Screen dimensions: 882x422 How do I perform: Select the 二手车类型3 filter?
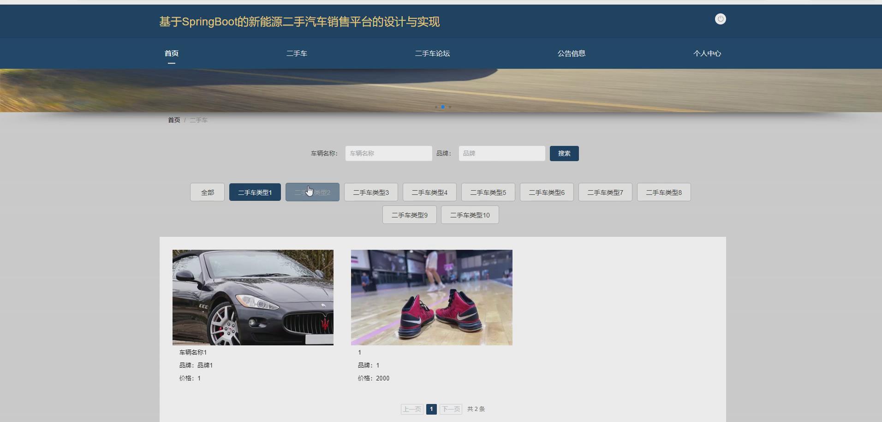(371, 192)
